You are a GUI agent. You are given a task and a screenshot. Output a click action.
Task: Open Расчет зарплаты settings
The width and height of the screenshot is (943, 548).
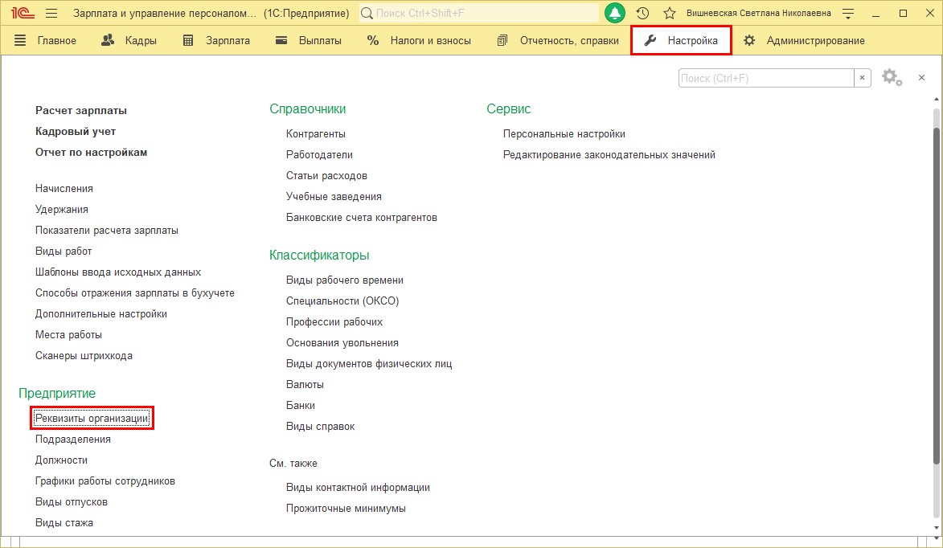pos(81,111)
